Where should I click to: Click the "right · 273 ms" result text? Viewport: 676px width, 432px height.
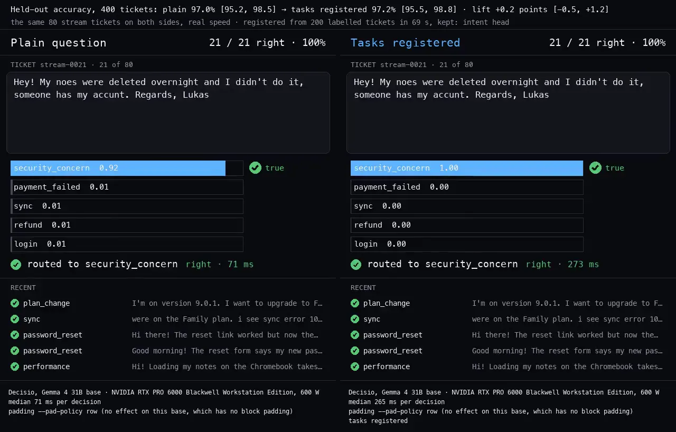point(562,264)
